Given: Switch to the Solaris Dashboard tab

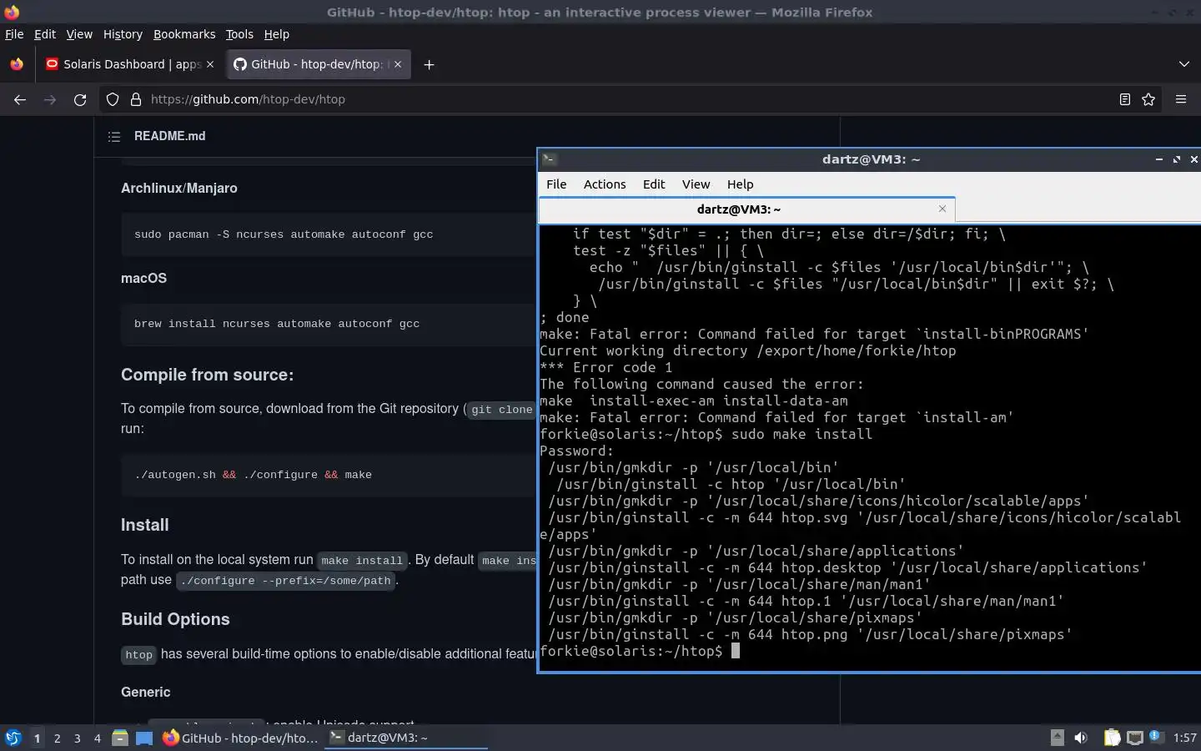Looking at the screenshot, I should (x=129, y=64).
